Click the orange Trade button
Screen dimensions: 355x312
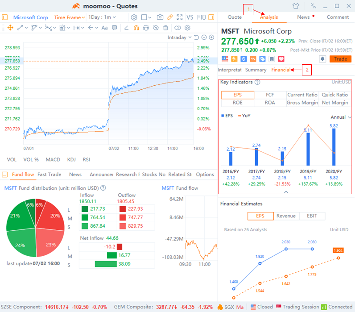point(340,59)
